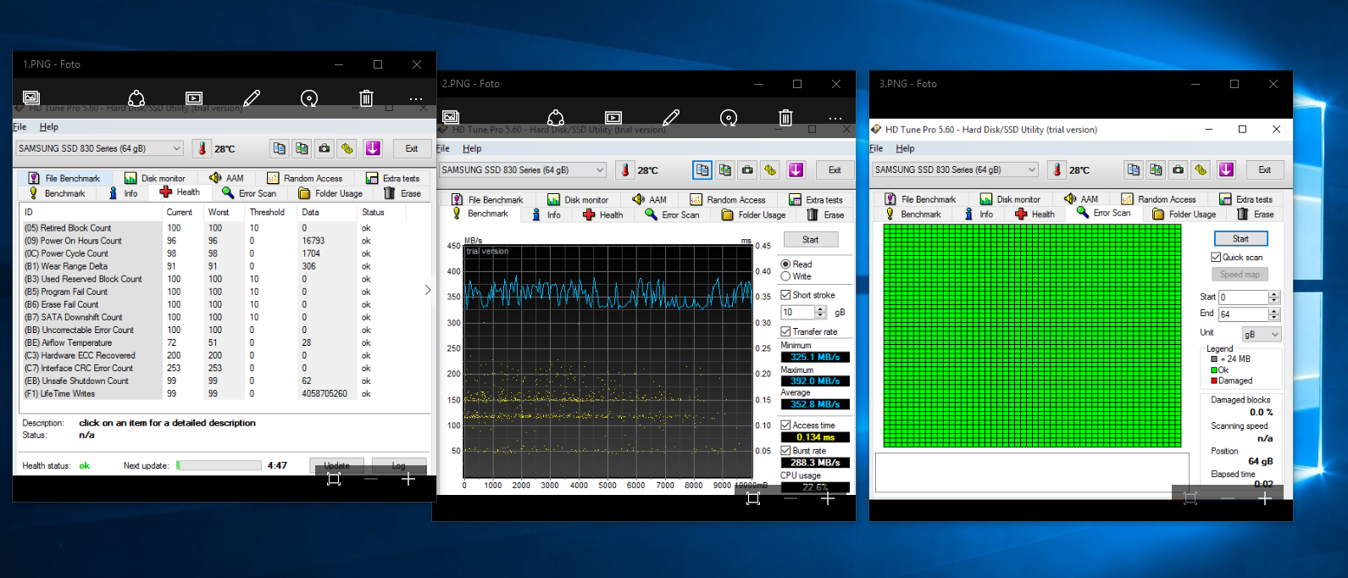Viewport: 1348px width, 578px height.
Task: Click the Start value input field
Action: tap(1243, 297)
